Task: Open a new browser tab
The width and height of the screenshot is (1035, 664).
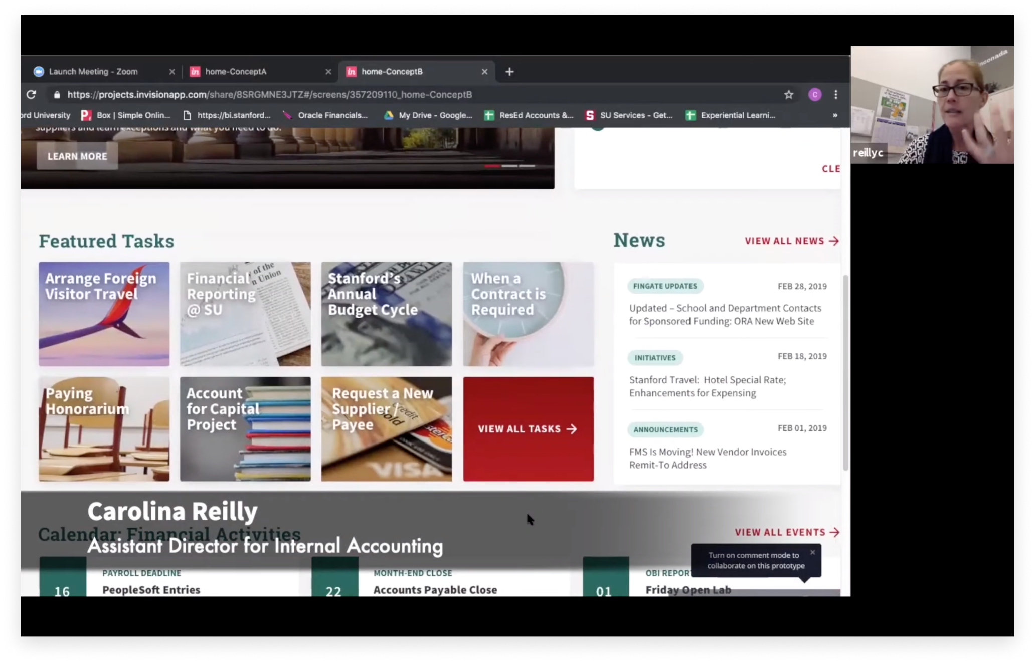Action: pos(509,72)
